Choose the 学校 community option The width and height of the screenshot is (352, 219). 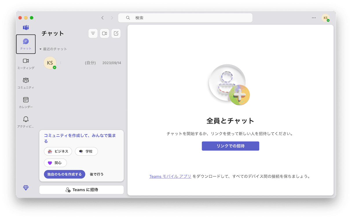tap(86, 151)
